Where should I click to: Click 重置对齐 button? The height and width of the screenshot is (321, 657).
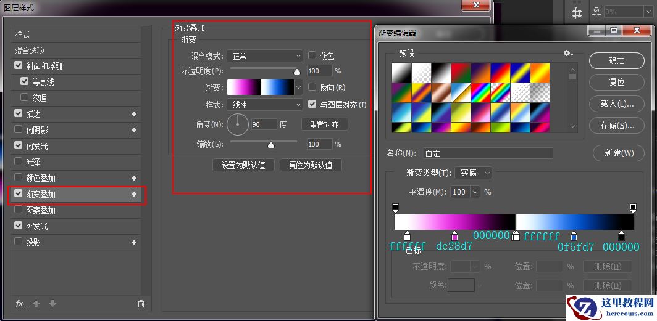(324, 124)
